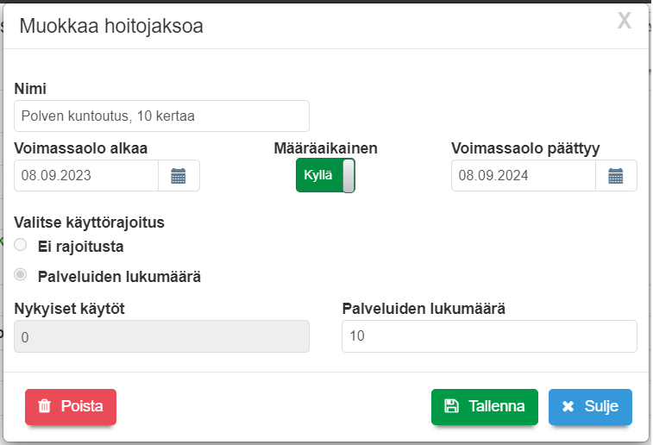Click the Palveluiden lukumäärä field showing 10

[489, 336]
